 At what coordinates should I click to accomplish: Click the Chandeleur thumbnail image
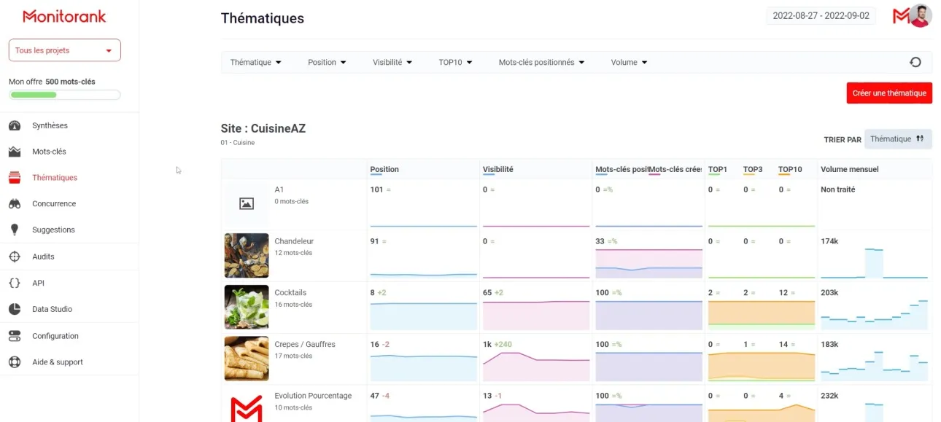[247, 256]
